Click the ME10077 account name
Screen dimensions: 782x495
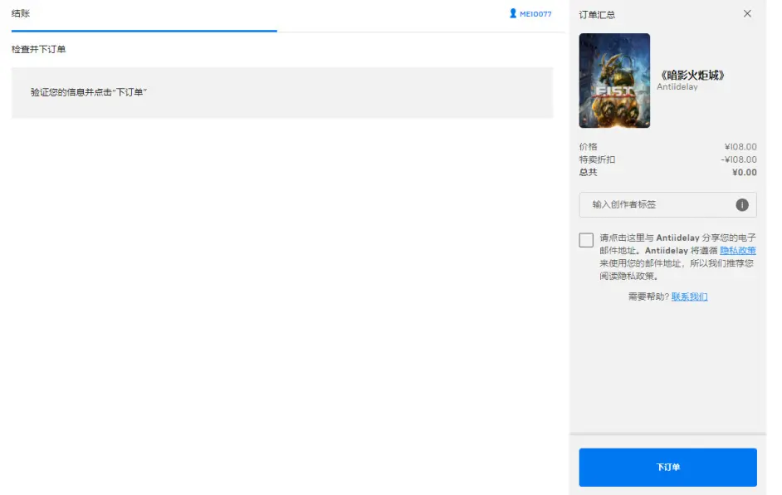tap(535, 14)
